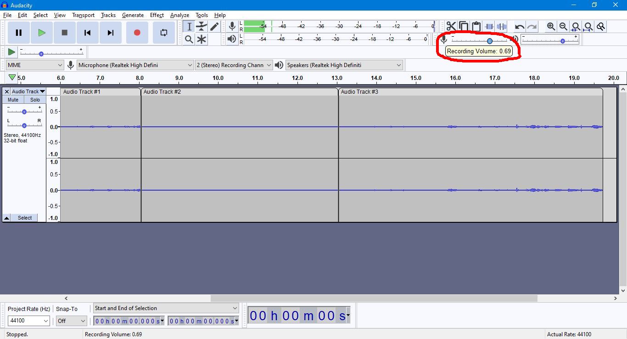Copy selection with the Copy icon
Screen dimensions: 627x339
[x=464, y=27]
